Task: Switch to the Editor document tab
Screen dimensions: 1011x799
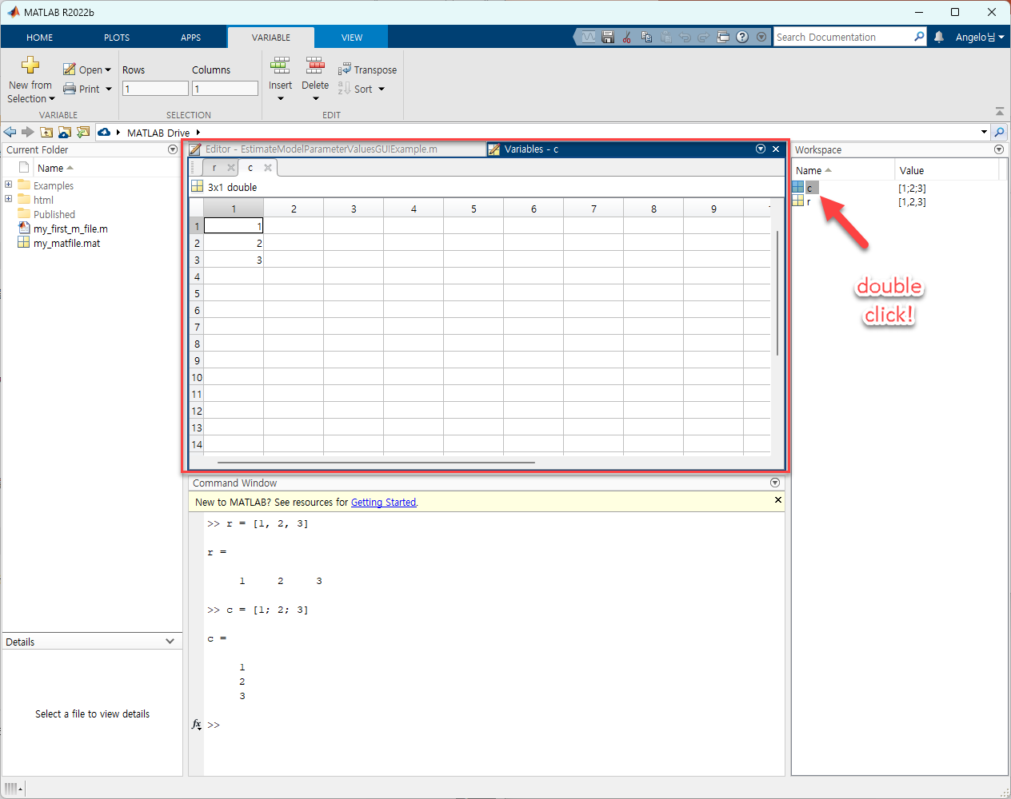Action: [336, 149]
